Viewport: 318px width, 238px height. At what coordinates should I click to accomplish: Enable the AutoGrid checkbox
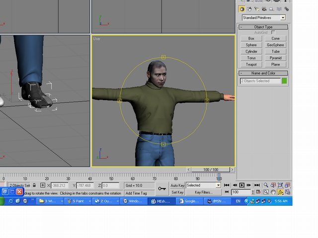[x=273, y=32]
